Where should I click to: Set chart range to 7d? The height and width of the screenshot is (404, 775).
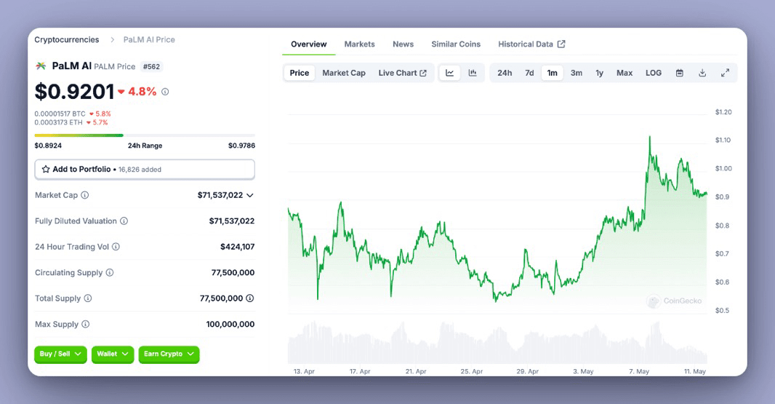point(529,73)
